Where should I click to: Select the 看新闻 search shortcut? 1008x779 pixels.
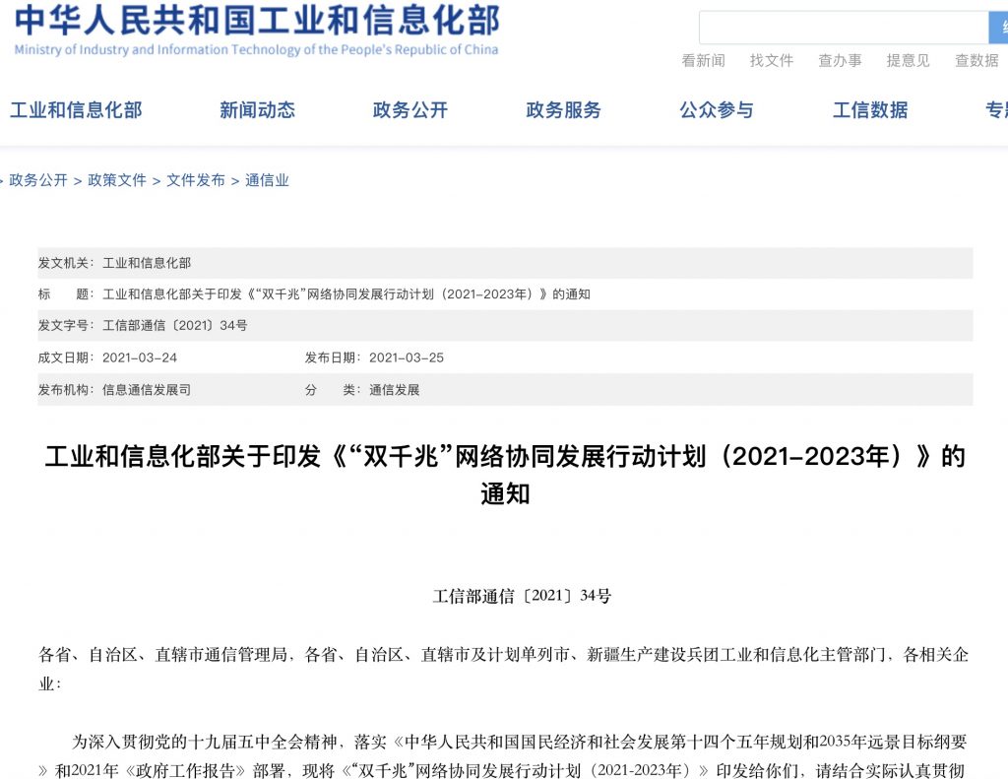(x=703, y=60)
